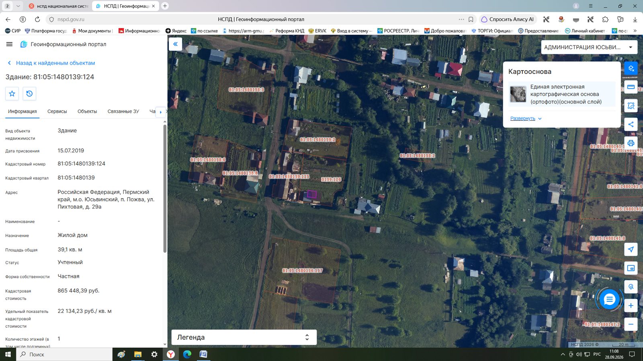Click the share map icon

(631, 124)
